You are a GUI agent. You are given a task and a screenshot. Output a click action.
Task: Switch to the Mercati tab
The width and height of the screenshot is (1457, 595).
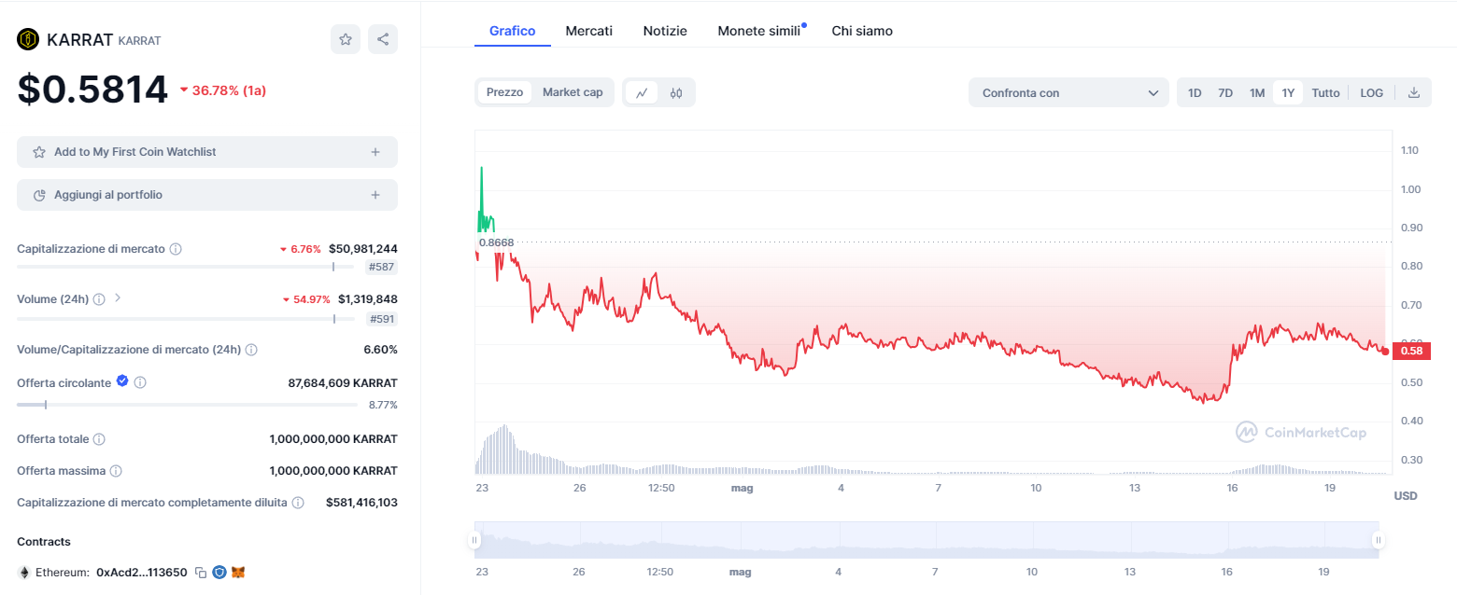tap(588, 31)
